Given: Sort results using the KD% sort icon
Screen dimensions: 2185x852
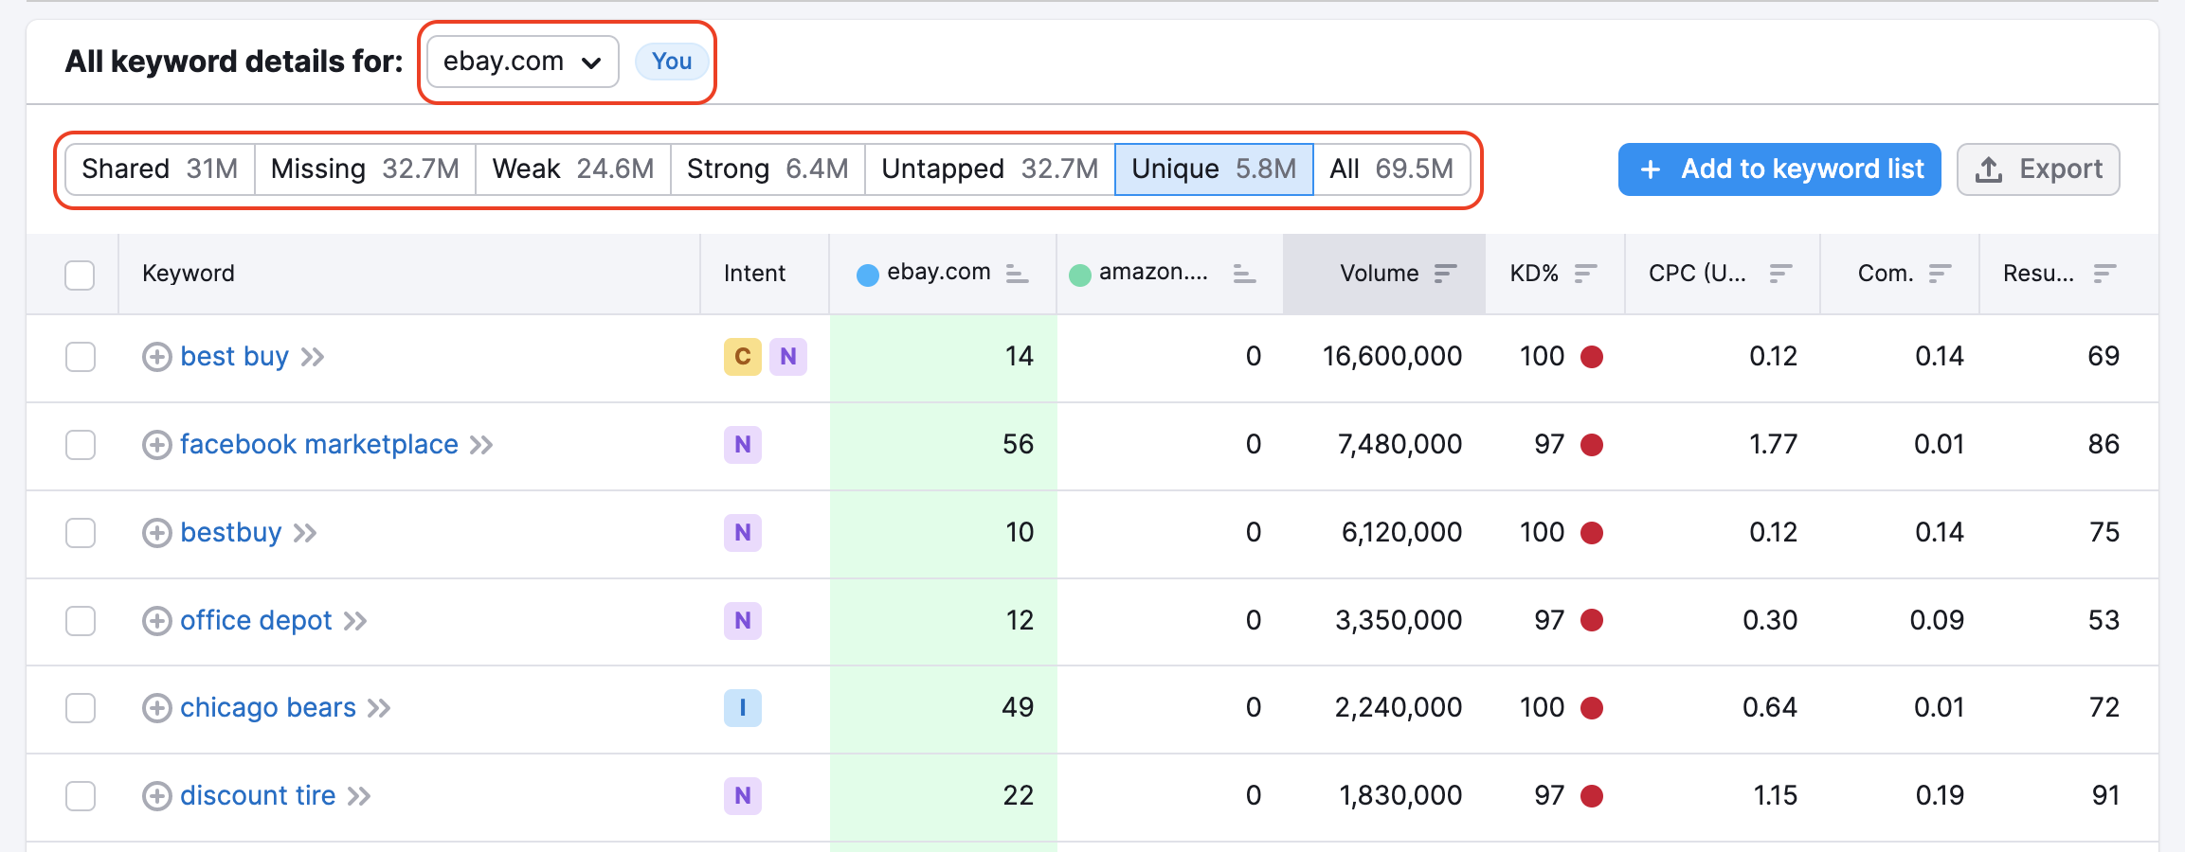Looking at the screenshot, I should (x=1586, y=273).
